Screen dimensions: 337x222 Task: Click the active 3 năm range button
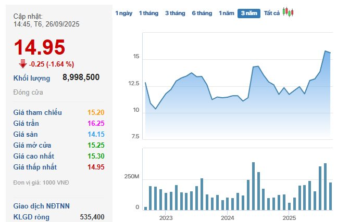[x=249, y=13]
